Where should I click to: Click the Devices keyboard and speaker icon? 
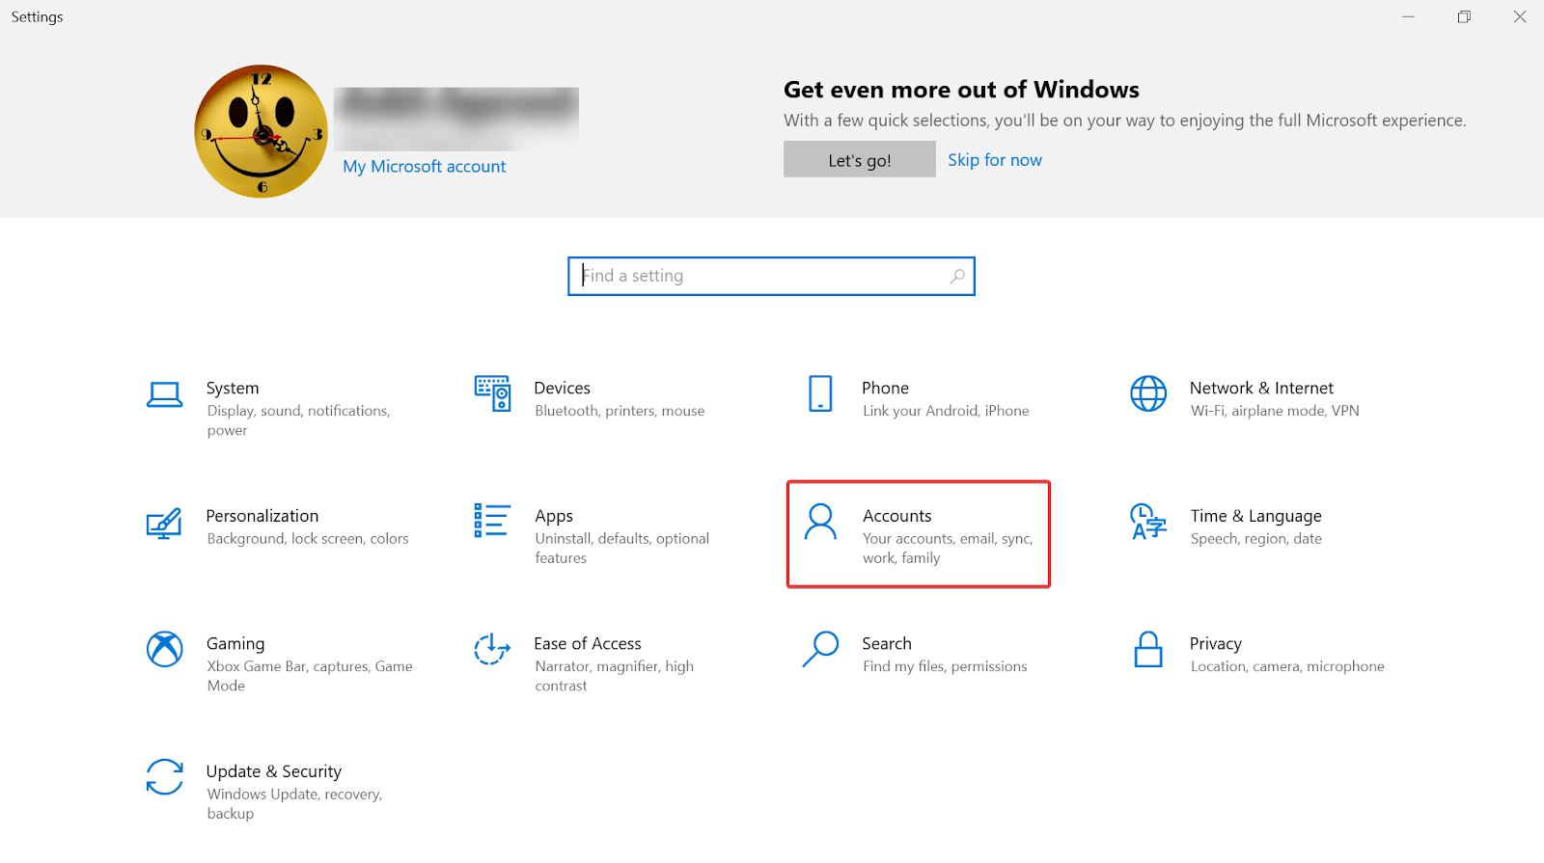pyautogui.click(x=492, y=393)
